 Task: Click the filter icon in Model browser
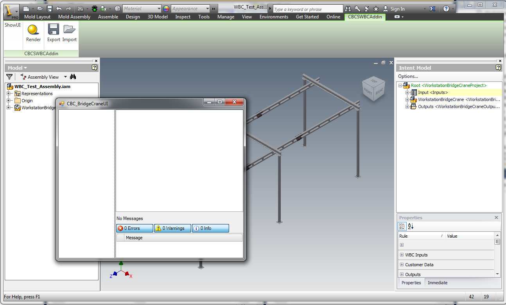[x=9, y=77]
